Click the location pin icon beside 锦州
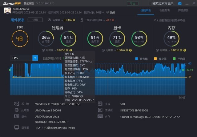 (107, 13)
